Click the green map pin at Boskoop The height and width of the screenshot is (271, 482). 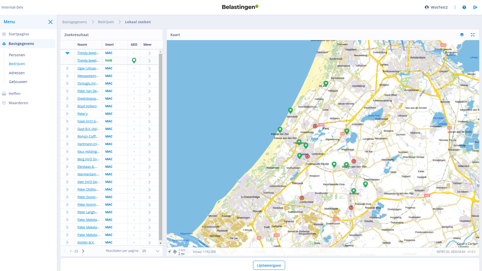coord(353,191)
